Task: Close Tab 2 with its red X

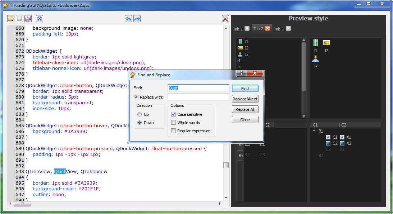Action: pyautogui.click(x=268, y=29)
